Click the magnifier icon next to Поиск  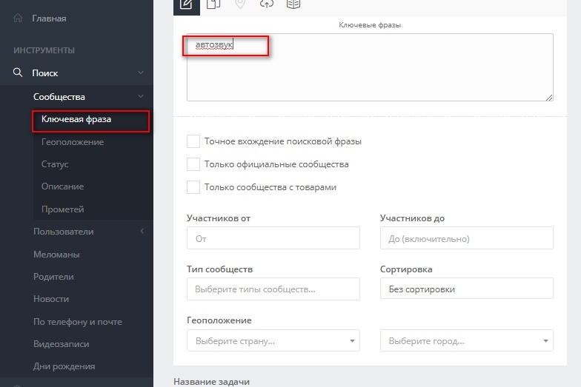[18, 73]
